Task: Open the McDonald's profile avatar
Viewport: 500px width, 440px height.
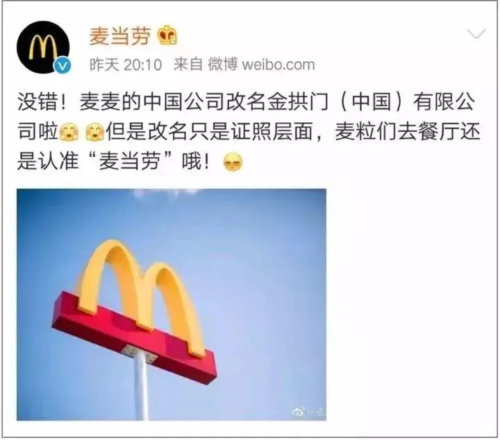Action: coord(43,47)
